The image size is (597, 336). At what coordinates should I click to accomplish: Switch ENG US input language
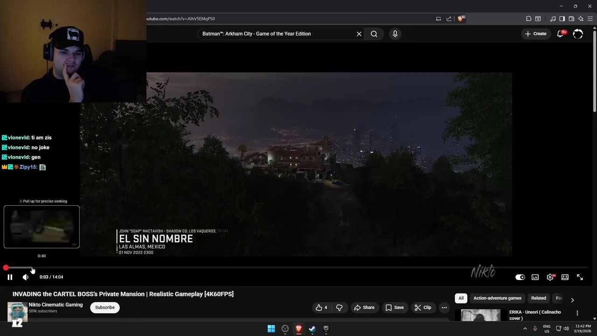tap(547, 329)
